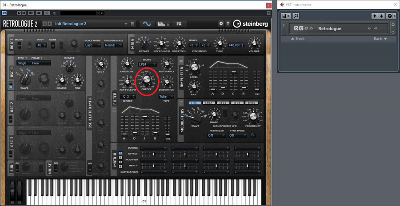Click the Rack label in VST Instruments
Image resolution: width=400 pixels, height=206 pixels.
[379, 39]
